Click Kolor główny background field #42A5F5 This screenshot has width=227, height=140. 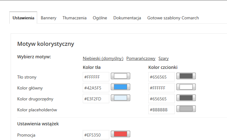click(96, 88)
